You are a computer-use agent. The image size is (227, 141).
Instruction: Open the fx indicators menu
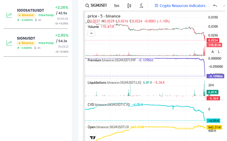click(141, 6)
